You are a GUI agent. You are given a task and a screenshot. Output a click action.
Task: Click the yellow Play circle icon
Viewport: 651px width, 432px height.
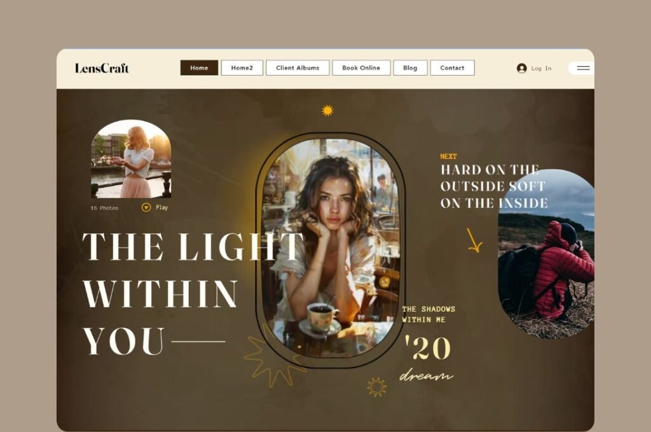(146, 207)
